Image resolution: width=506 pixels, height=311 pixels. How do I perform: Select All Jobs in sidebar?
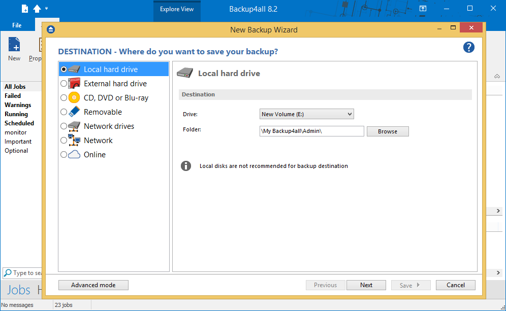tap(15, 87)
